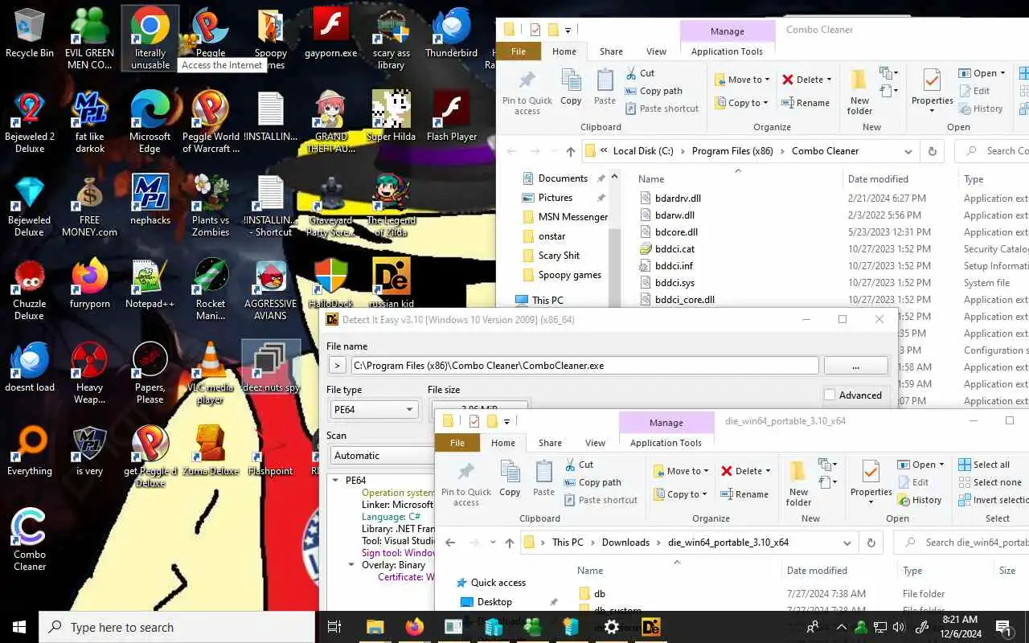
Task: Enable the Advanced checkbox in Detect It Easy
Action: click(x=830, y=395)
